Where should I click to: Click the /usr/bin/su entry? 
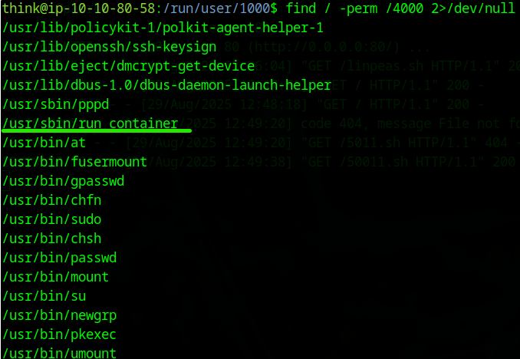(x=44, y=296)
